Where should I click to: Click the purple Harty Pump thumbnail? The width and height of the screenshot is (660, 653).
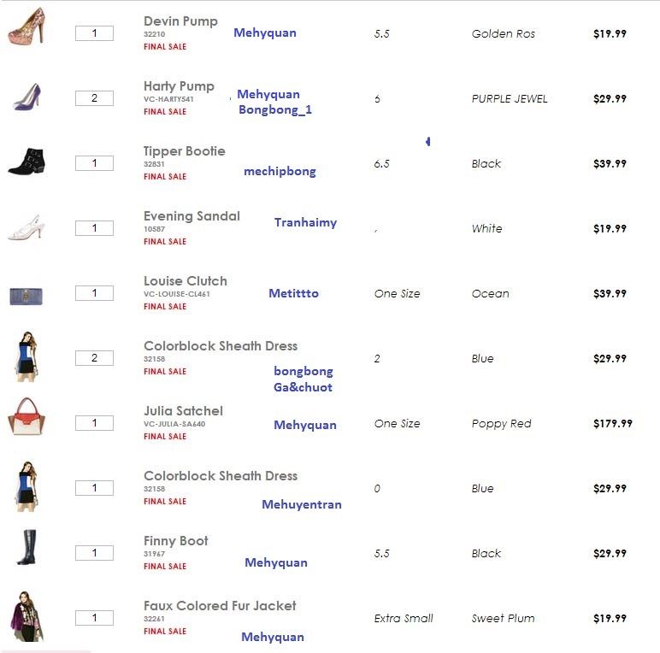(26, 97)
